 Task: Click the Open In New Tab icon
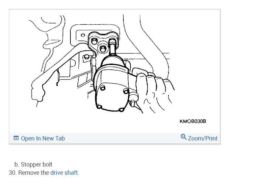point(16,138)
